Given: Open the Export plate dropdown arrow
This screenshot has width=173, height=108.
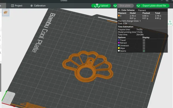Looking at the screenshot, I should pos(138,6).
